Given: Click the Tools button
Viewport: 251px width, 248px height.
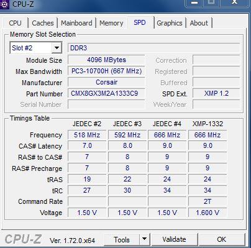Looking at the screenshot, I should coord(122,239).
